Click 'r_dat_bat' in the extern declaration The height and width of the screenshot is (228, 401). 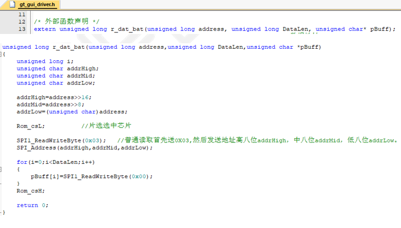(x=127, y=29)
